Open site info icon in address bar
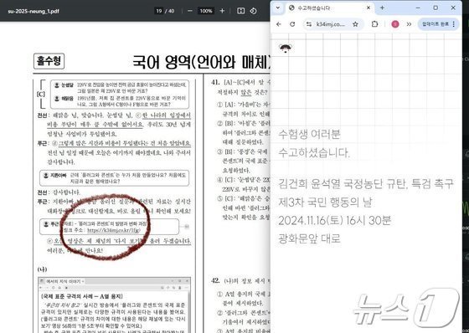The width and height of the screenshot is (469, 333). click(309, 24)
